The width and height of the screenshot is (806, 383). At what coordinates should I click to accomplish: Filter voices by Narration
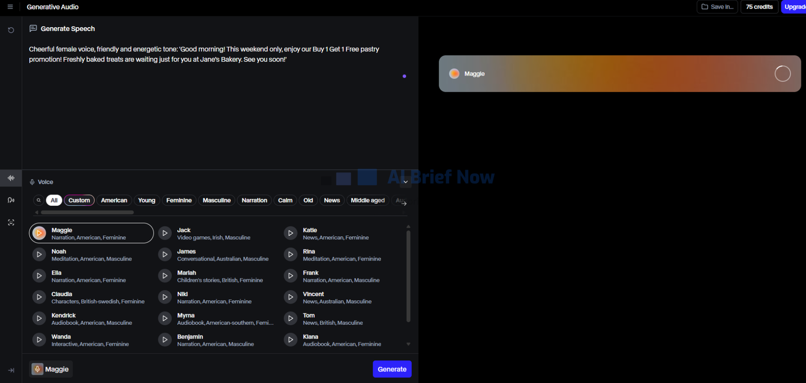click(x=254, y=200)
